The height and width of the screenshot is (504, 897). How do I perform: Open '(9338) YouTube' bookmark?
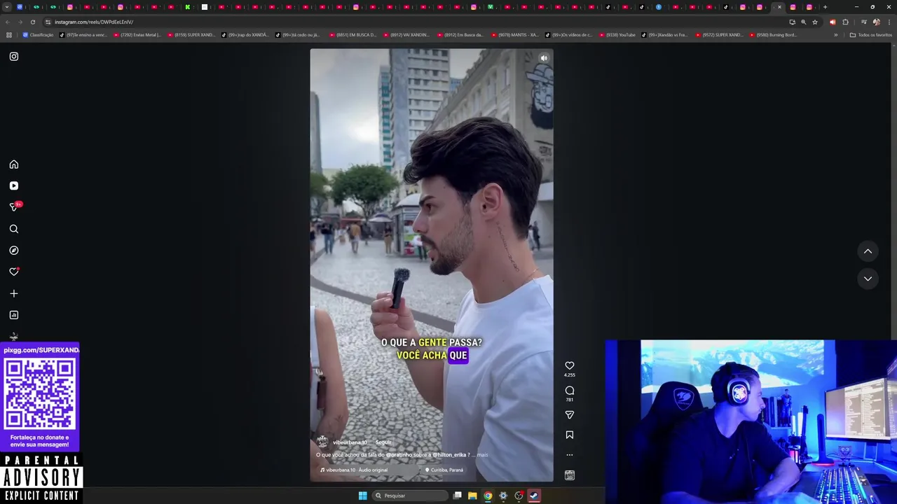point(617,35)
